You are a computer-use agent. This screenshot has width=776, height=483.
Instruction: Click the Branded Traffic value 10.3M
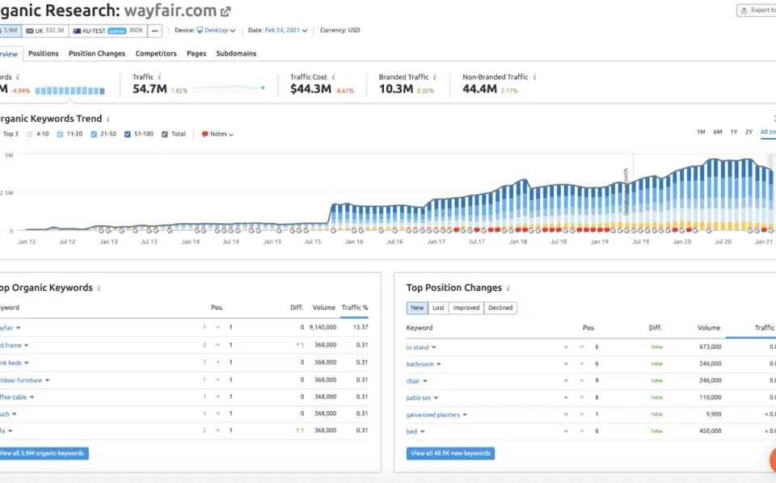(x=396, y=89)
